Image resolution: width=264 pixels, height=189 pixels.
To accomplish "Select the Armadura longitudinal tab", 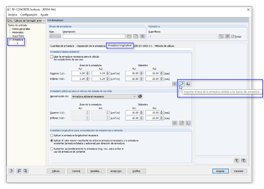I will pyautogui.click(x=120, y=45).
